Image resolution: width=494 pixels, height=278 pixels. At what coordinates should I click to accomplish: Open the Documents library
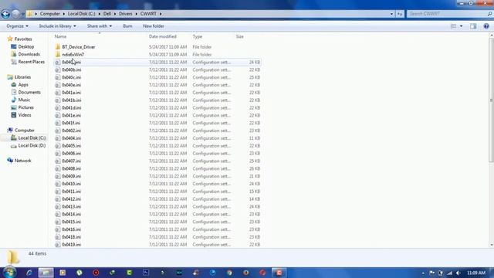click(29, 92)
